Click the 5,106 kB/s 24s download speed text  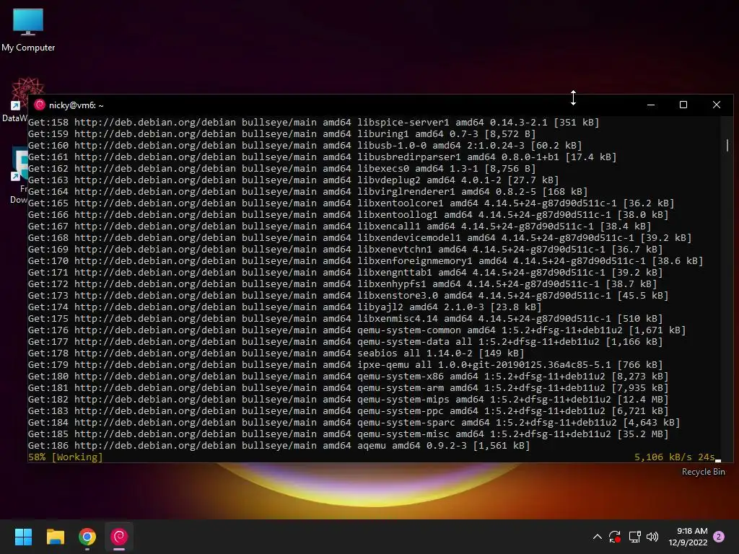(x=675, y=457)
